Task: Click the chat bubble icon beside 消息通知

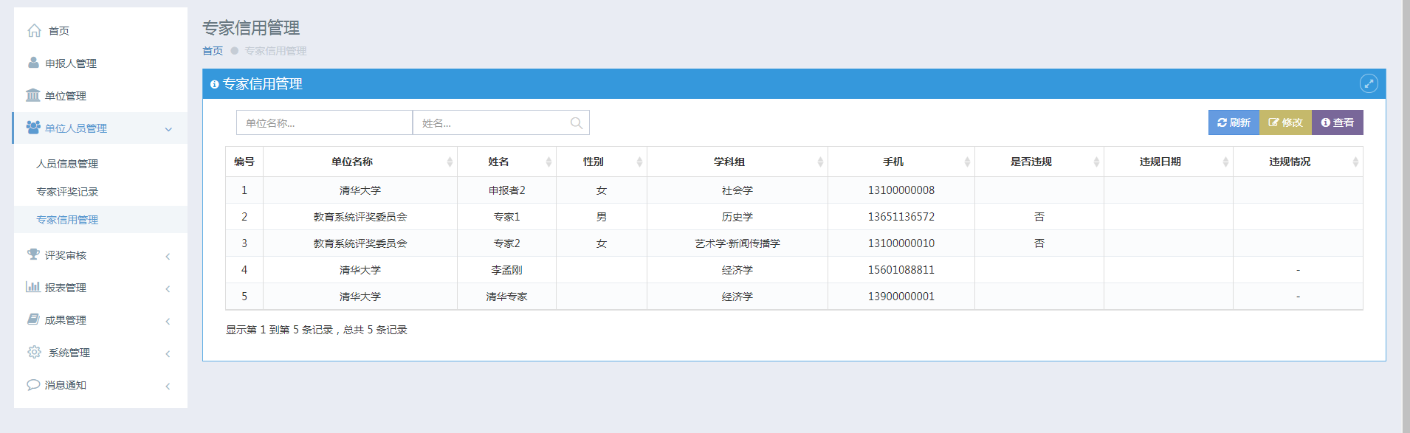Action: (x=33, y=384)
